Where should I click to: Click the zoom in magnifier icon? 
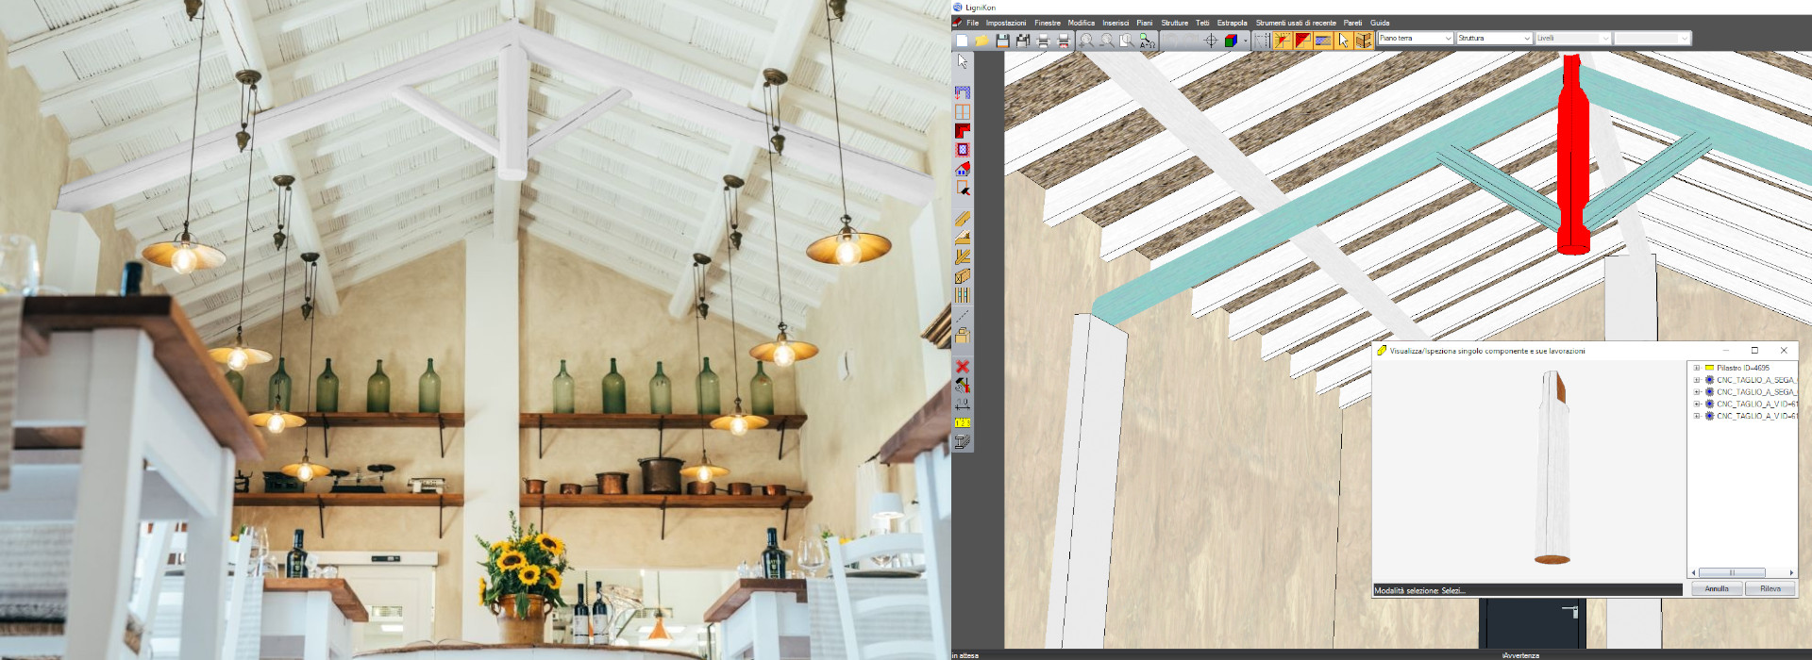coord(1086,41)
